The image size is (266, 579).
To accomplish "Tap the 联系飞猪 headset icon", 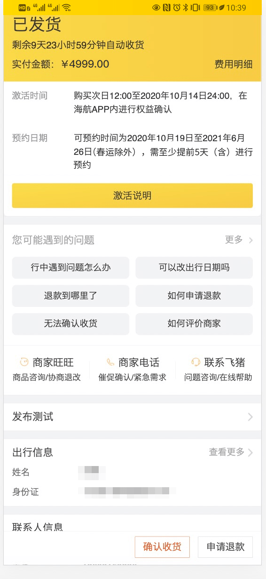I will coord(196,362).
